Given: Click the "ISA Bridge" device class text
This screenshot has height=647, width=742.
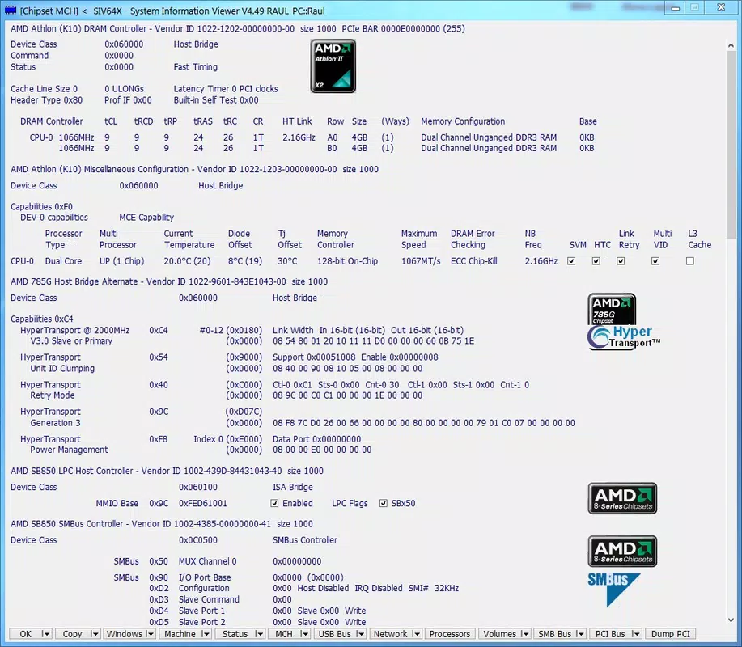Looking at the screenshot, I should tap(292, 487).
